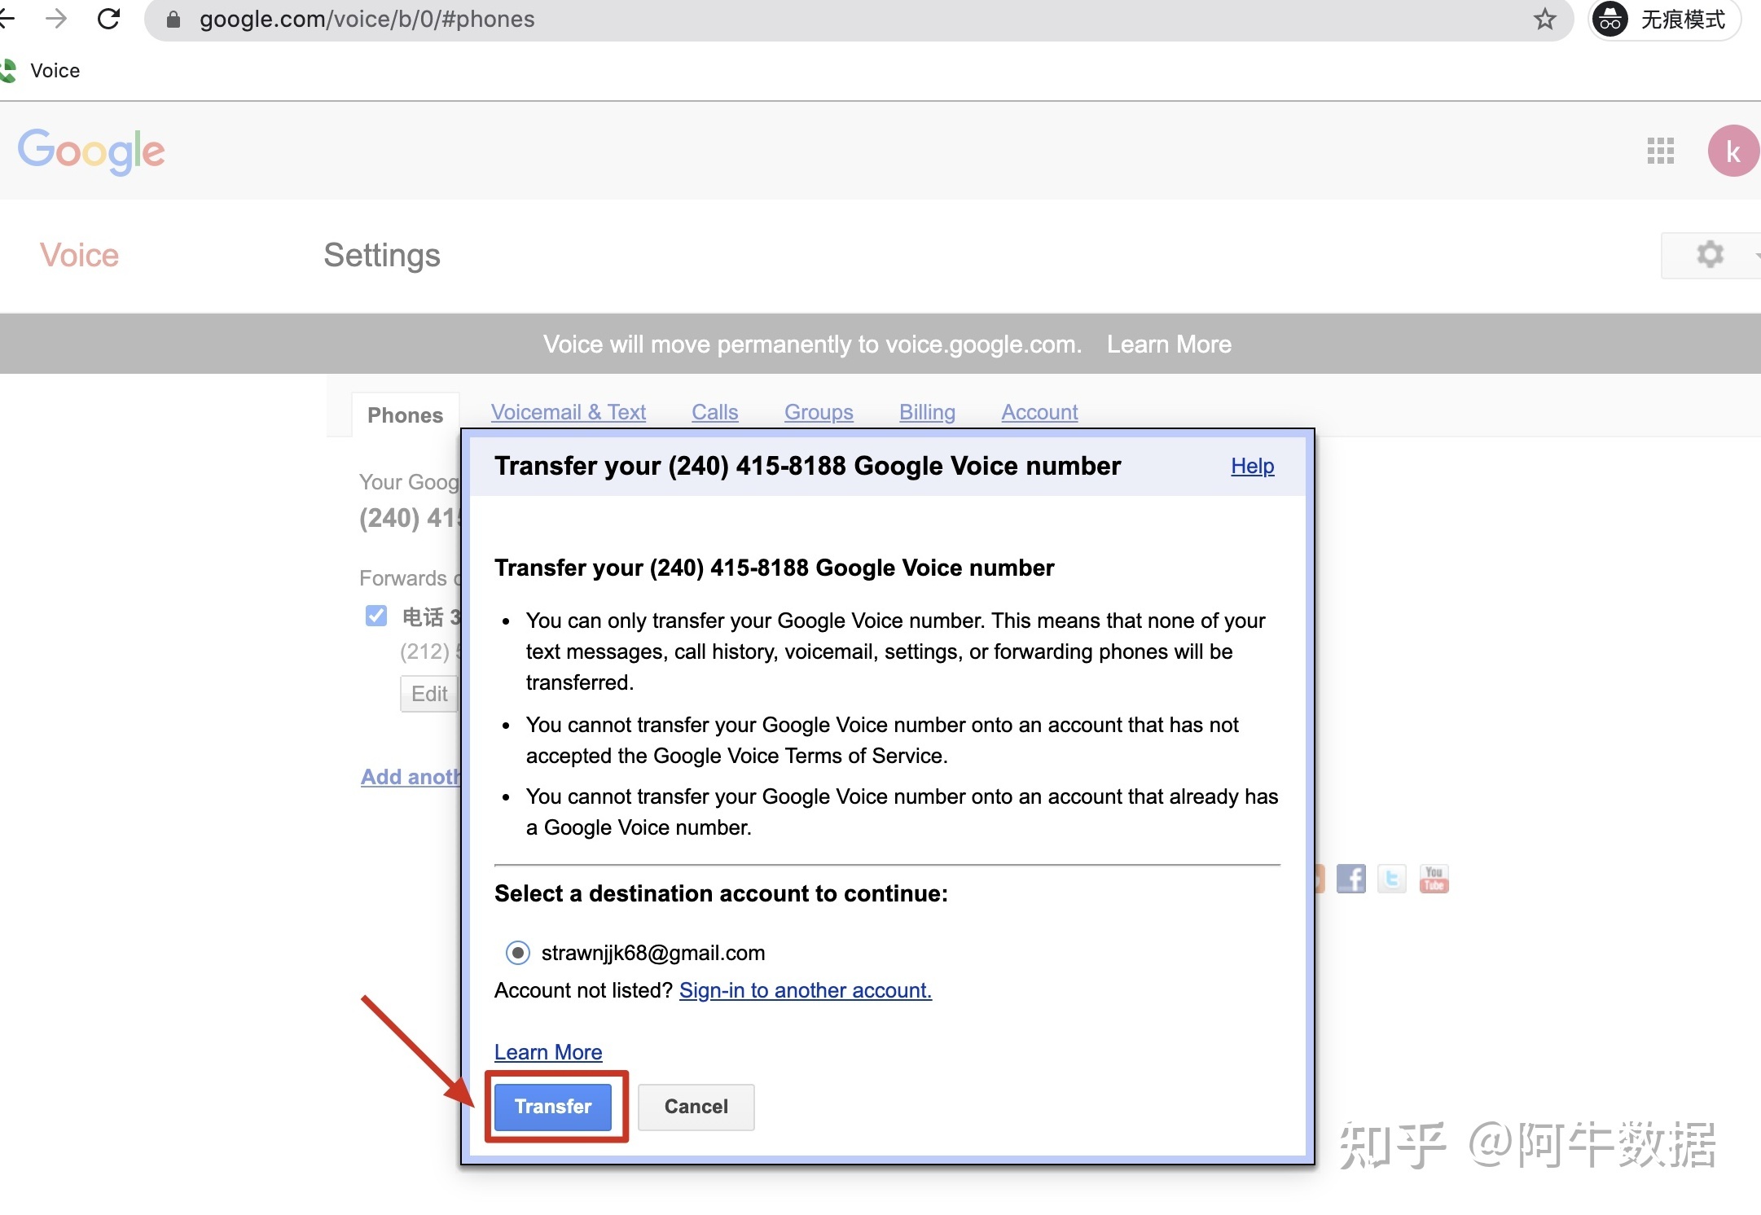Click Cancel to dismiss dialog
The image size is (1761, 1215).
696,1107
